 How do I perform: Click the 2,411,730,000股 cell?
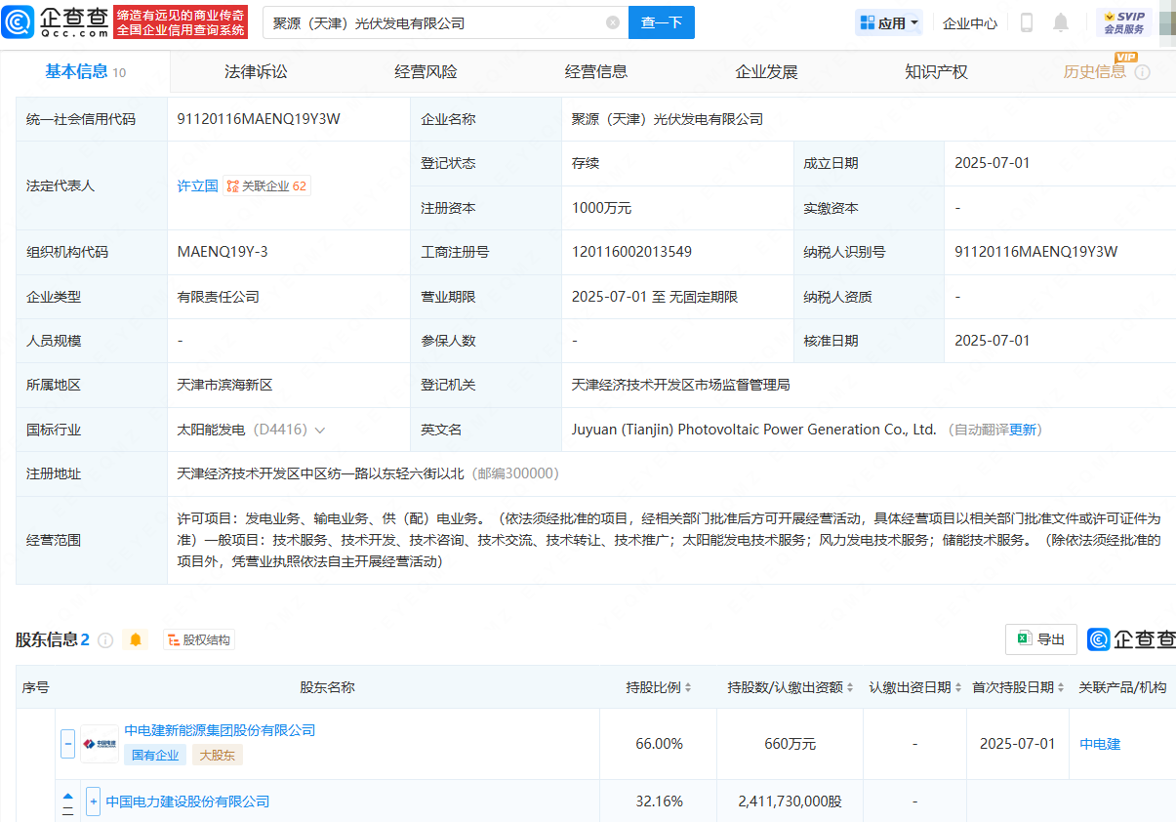pyautogui.click(x=791, y=801)
